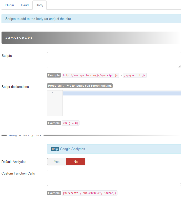Set Default Analytics to Yes
183x197 pixels.
(57, 162)
